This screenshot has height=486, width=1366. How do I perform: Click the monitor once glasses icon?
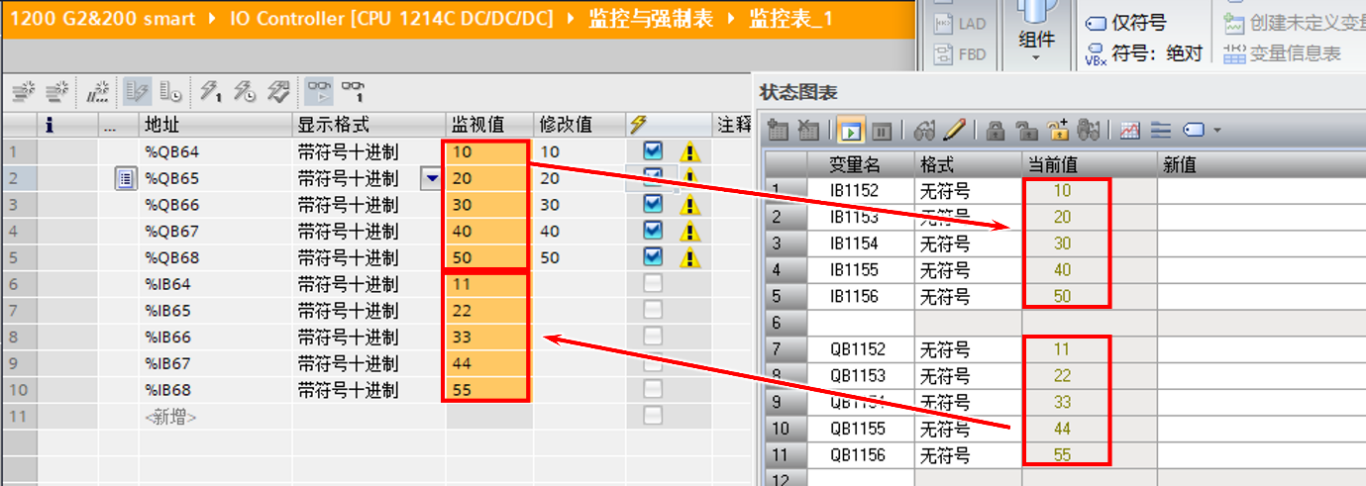tap(353, 92)
